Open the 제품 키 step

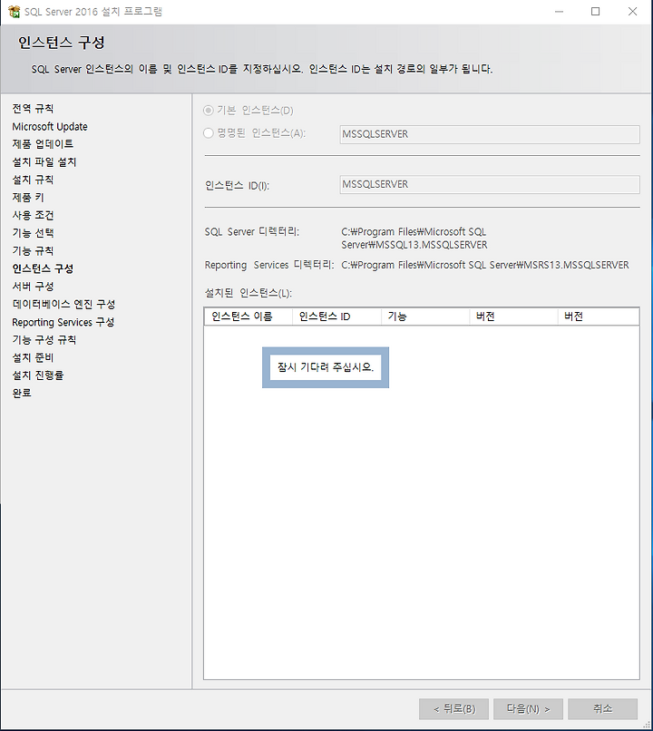click(28, 197)
